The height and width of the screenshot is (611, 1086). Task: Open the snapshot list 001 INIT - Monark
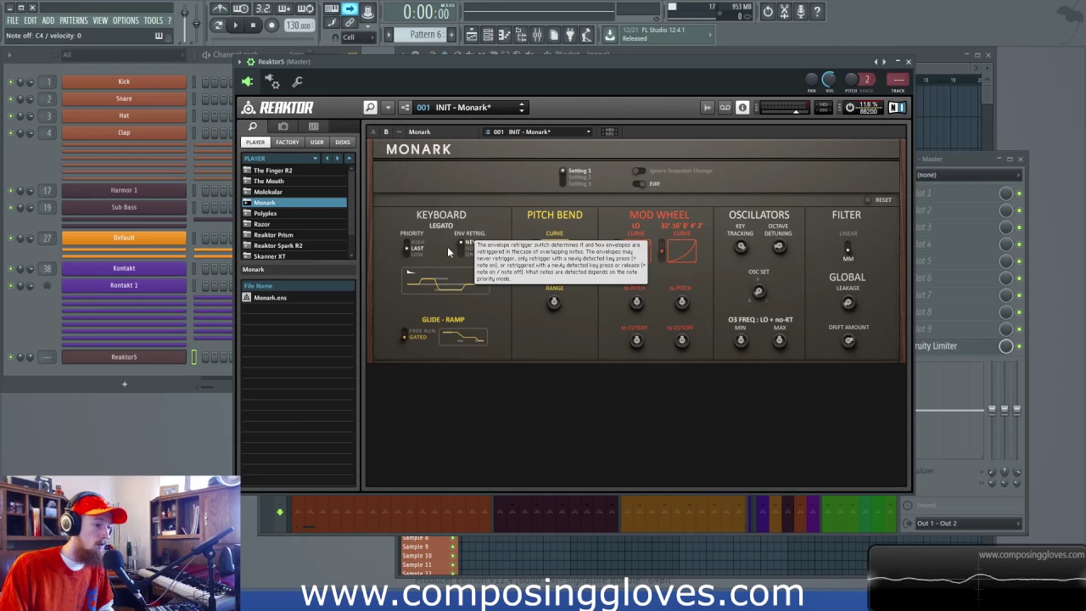471,108
